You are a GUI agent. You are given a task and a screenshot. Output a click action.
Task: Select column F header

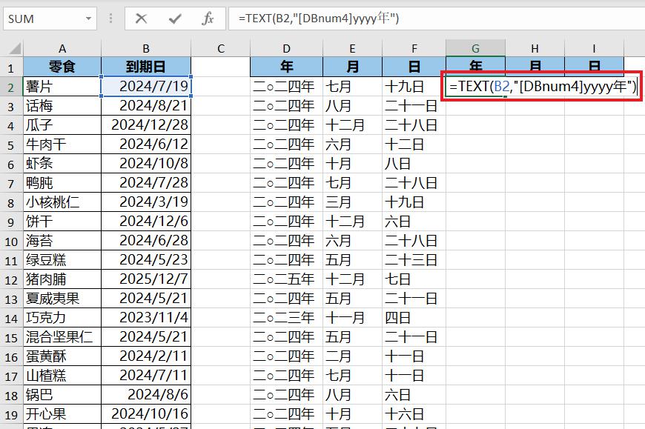coord(414,48)
